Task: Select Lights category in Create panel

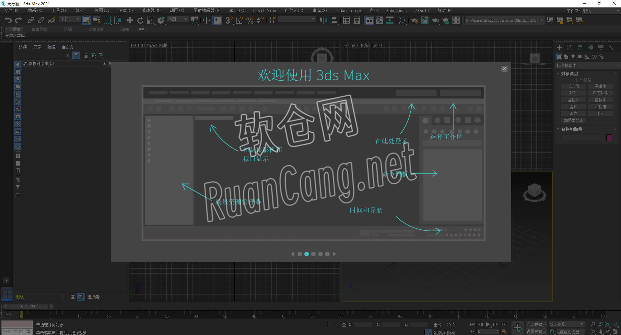Action: coord(573,57)
